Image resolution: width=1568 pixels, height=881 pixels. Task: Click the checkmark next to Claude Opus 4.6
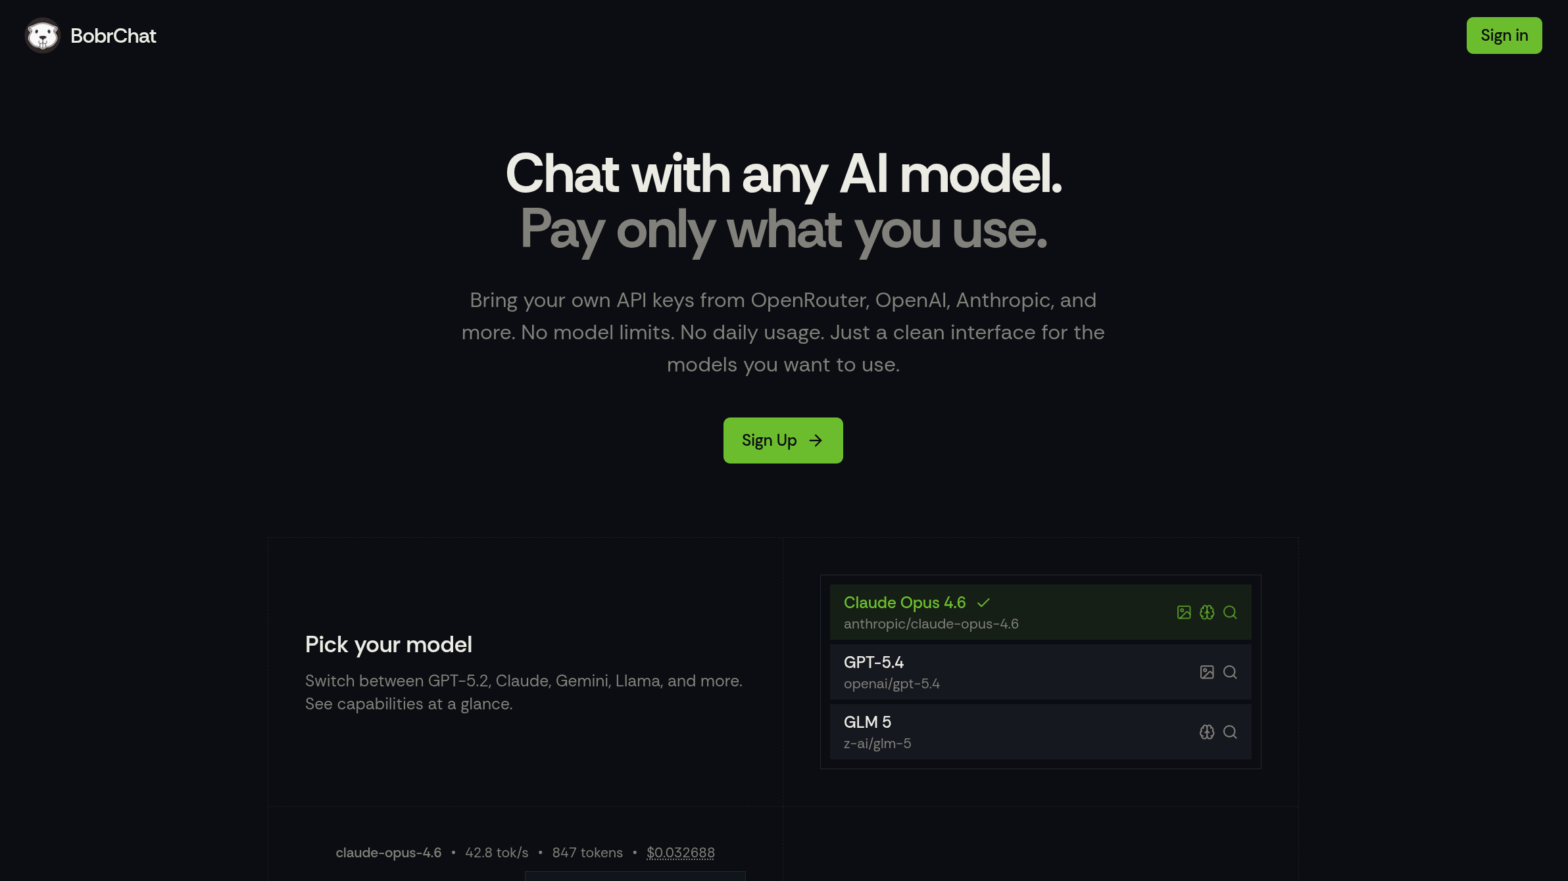pyautogui.click(x=983, y=603)
